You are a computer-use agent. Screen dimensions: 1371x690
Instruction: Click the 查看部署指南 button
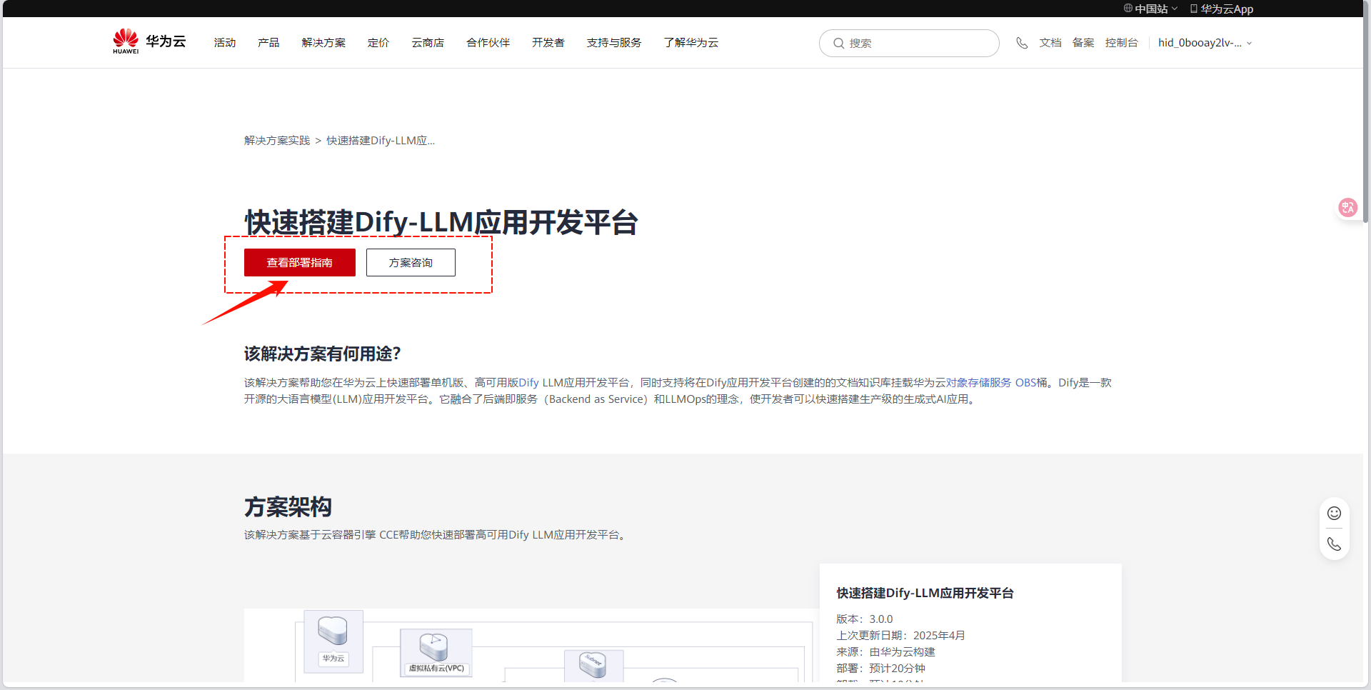point(300,262)
